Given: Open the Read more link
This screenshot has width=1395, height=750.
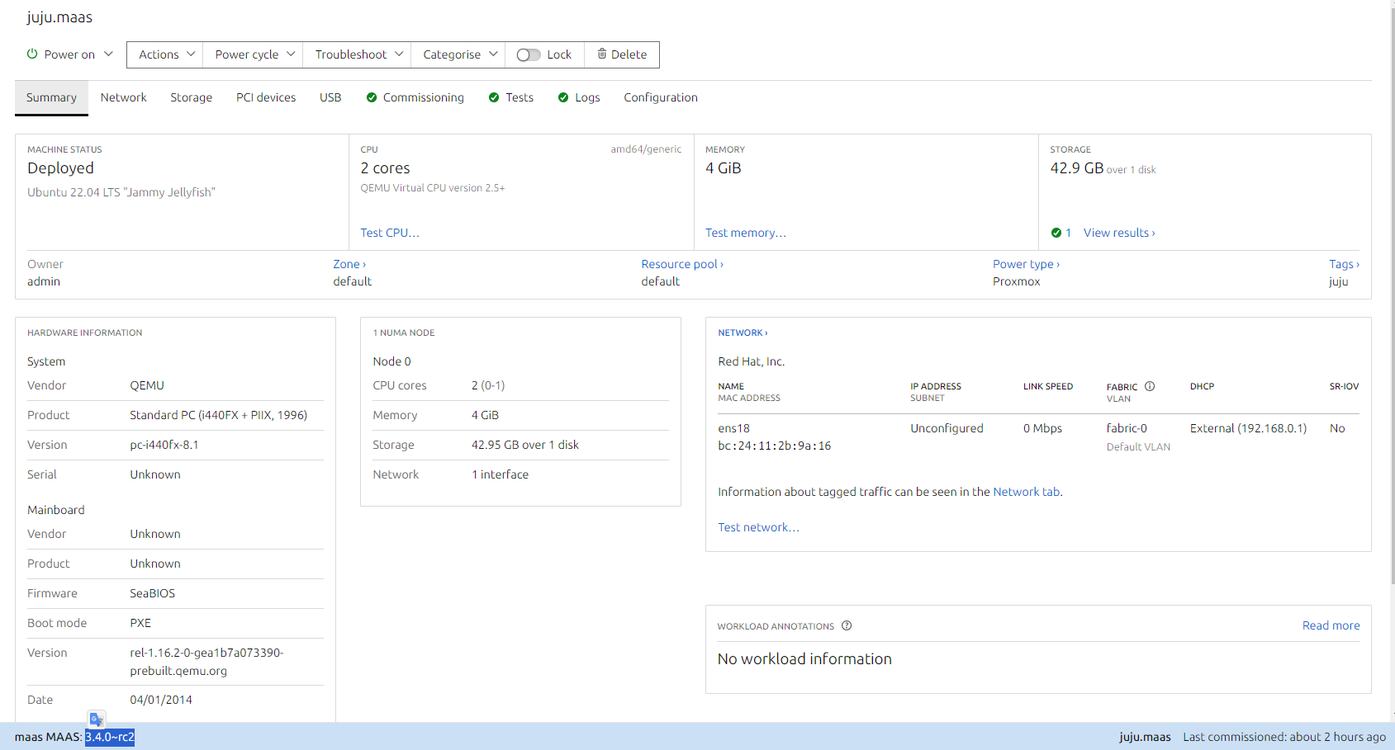Looking at the screenshot, I should point(1331,625).
